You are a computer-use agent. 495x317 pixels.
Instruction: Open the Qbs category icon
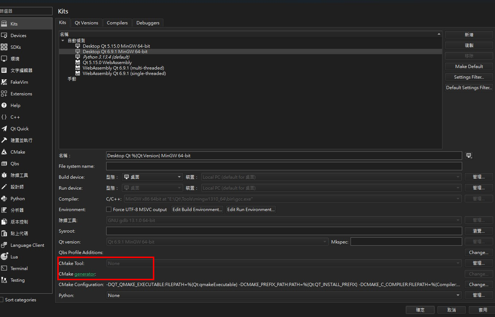(4, 163)
